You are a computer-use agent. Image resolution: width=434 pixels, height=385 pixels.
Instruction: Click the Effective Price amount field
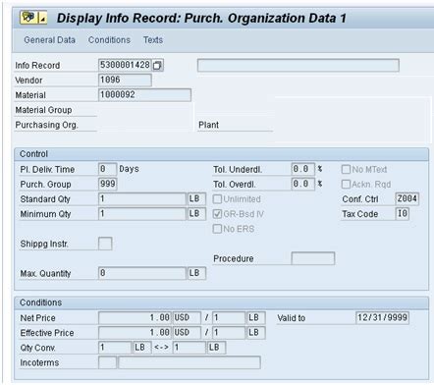(x=135, y=333)
